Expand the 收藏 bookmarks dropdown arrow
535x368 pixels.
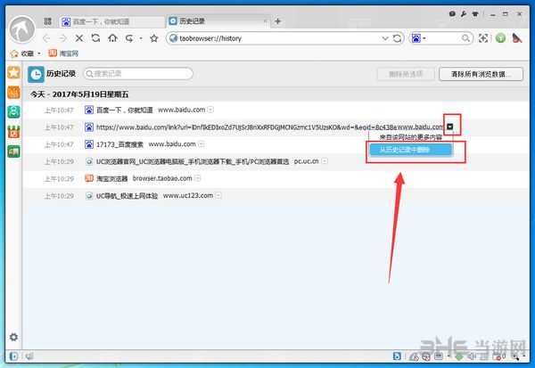[x=39, y=53]
